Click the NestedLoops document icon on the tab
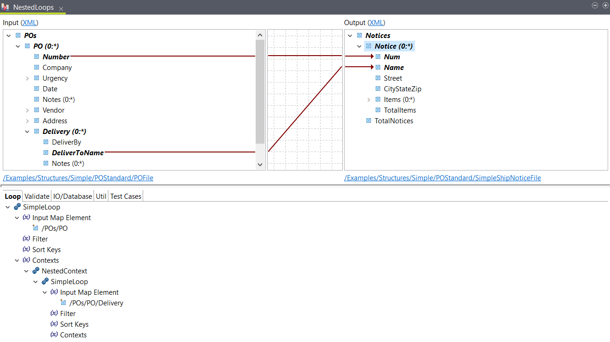610x342 pixels. pos(6,6)
